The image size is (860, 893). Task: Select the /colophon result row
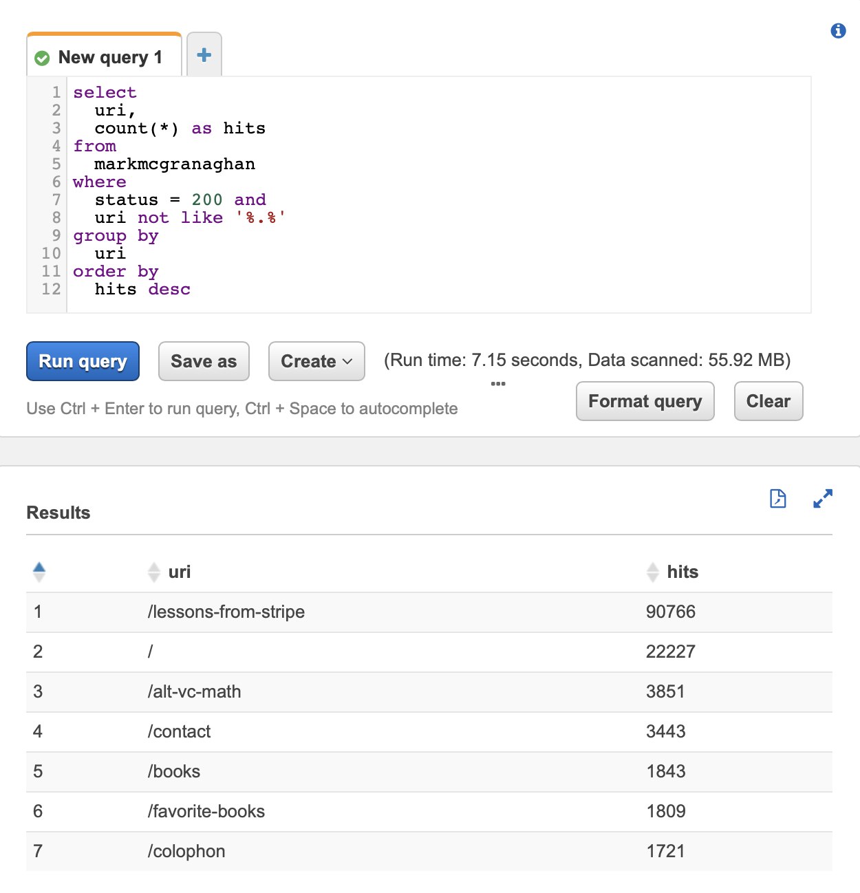[429, 851]
